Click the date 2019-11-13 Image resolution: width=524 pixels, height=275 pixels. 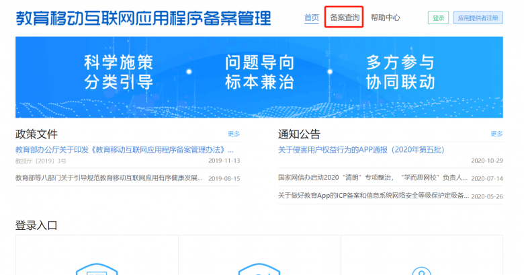click(224, 161)
